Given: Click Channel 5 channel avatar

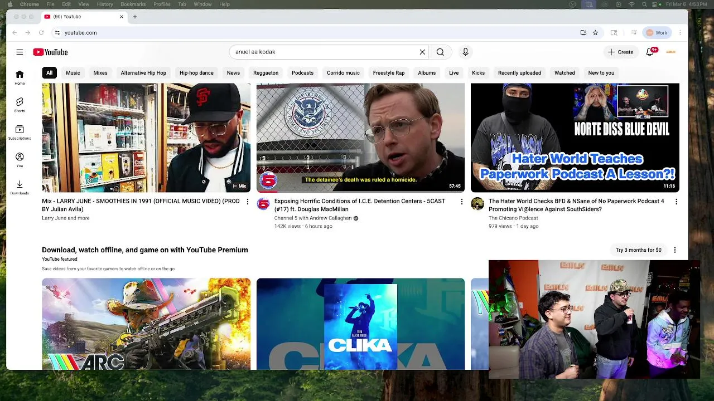Looking at the screenshot, I should (x=263, y=204).
